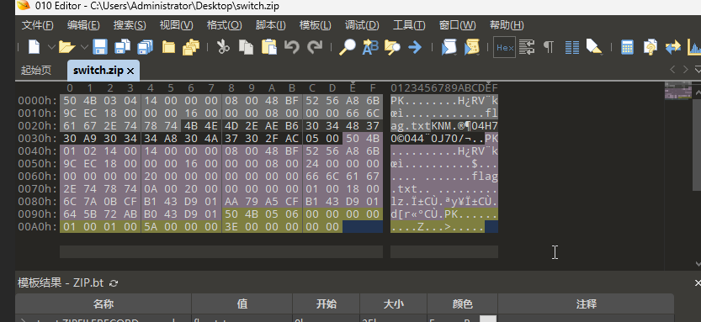This screenshot has height=322, width=701.
Task: Expand the Open File recent dropdown arrow
Action: (84, 47)
